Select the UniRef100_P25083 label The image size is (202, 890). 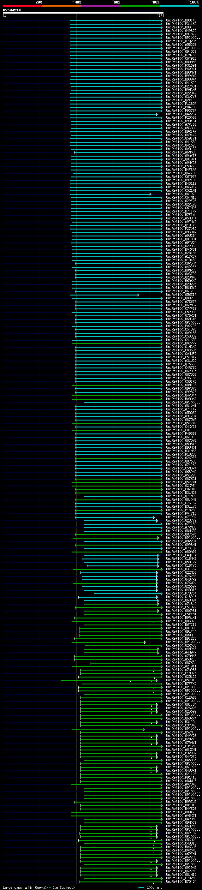tap(181, 117)
